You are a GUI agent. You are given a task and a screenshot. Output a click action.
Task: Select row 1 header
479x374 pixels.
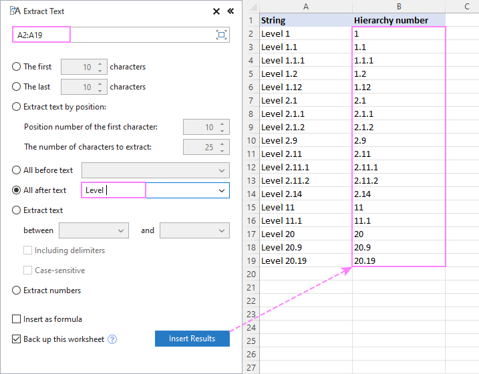pos(251,20)
